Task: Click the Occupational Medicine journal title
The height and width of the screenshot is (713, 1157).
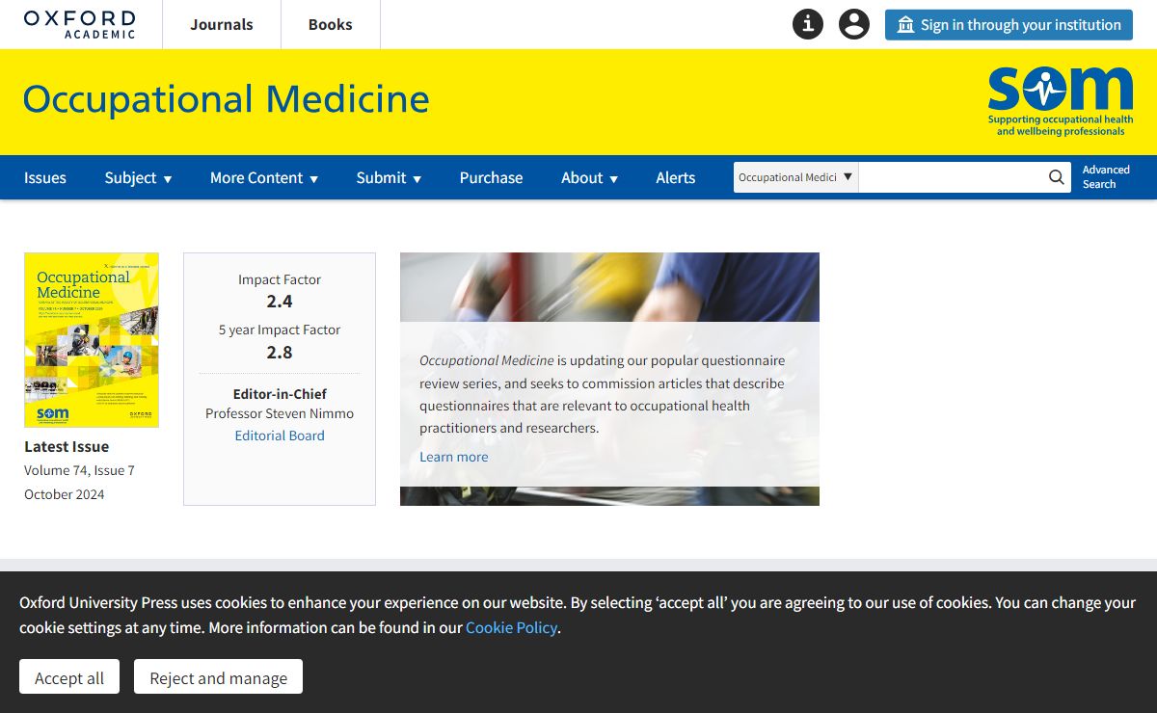Action: (x=226, y=99)
